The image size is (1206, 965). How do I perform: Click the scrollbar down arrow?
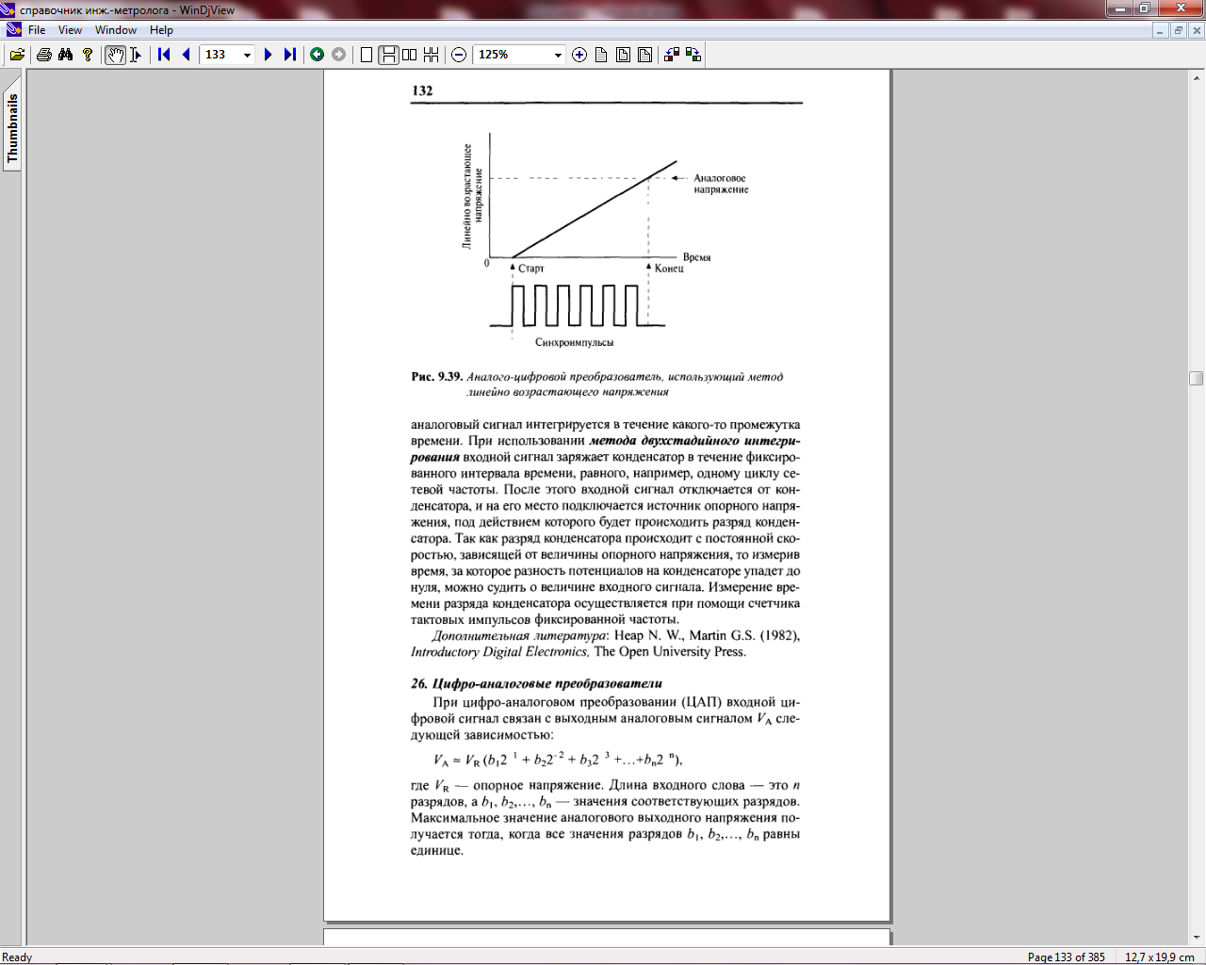(x=1197, y=938)
